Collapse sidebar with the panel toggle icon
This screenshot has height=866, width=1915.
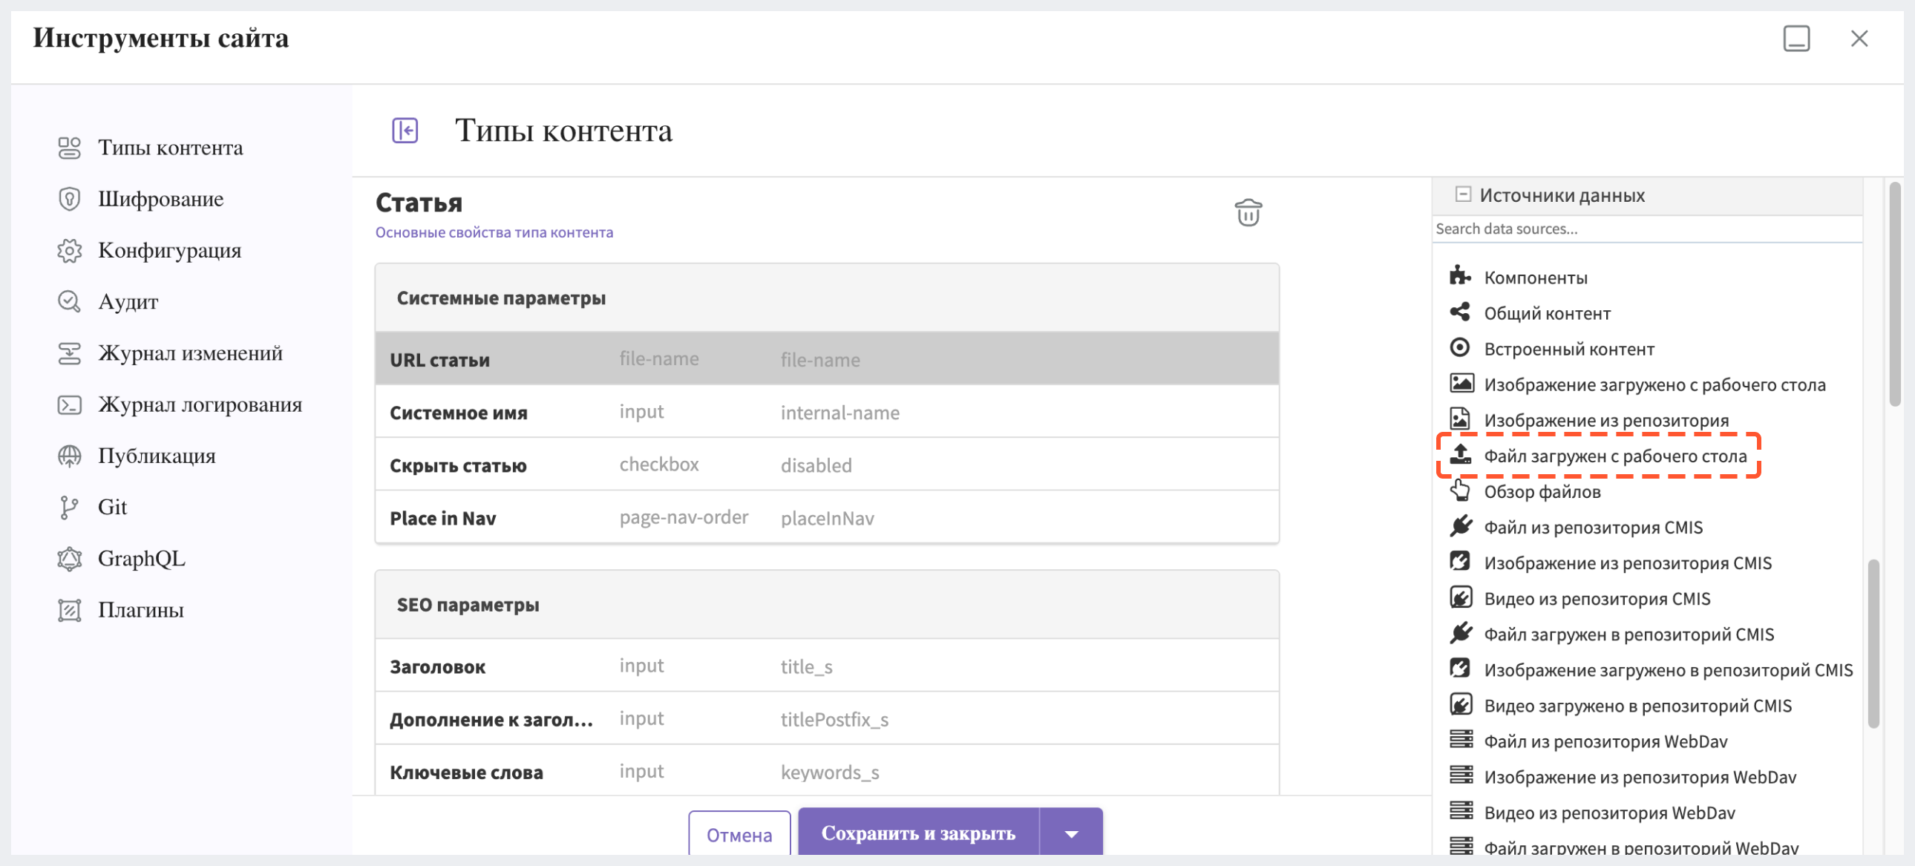(x=405, y=130)
